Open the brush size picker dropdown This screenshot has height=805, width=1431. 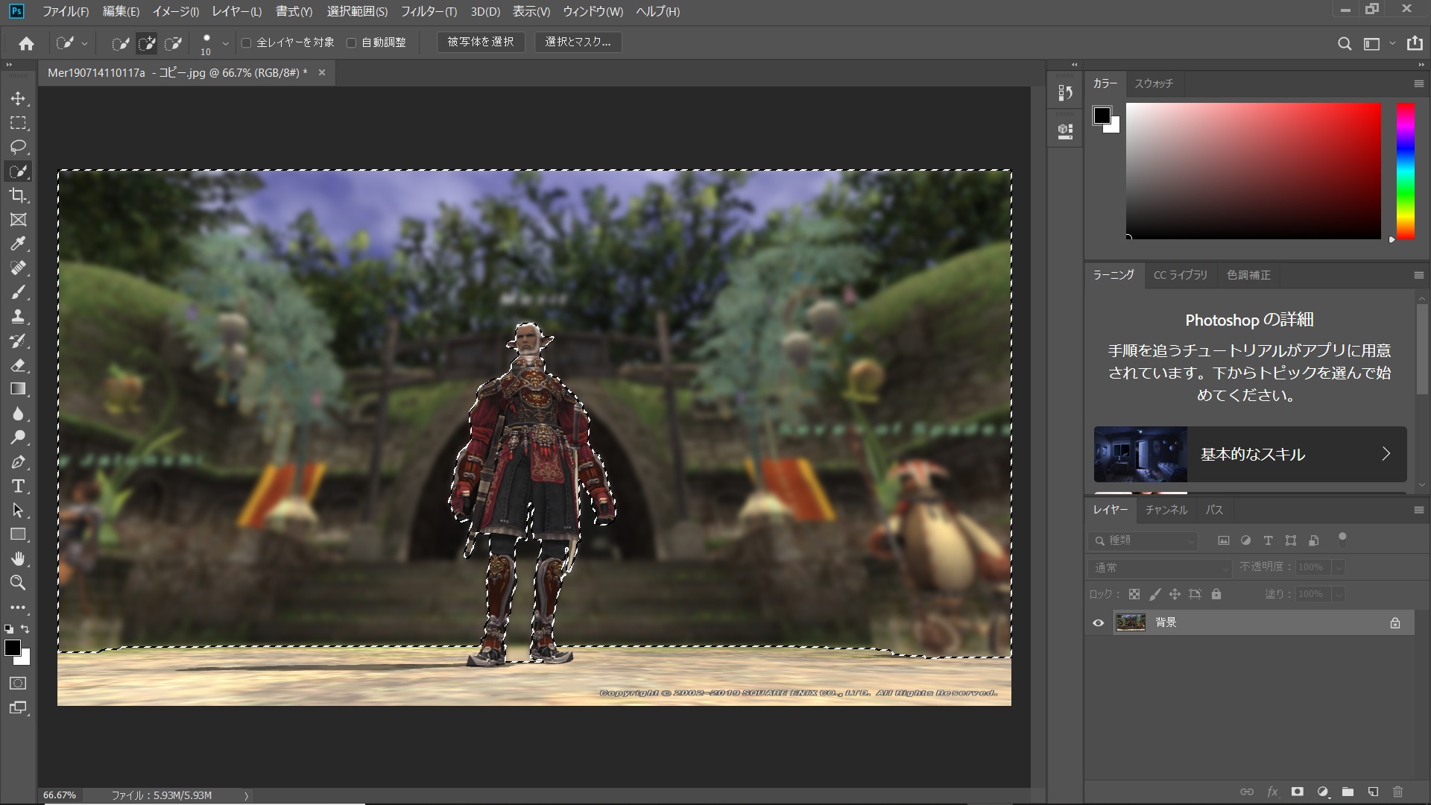(x=226, y=43)
